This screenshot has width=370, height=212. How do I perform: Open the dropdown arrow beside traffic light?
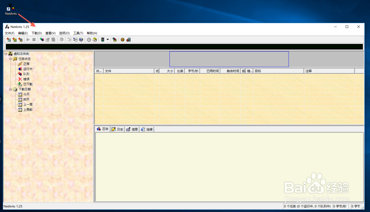coord(108,40)
